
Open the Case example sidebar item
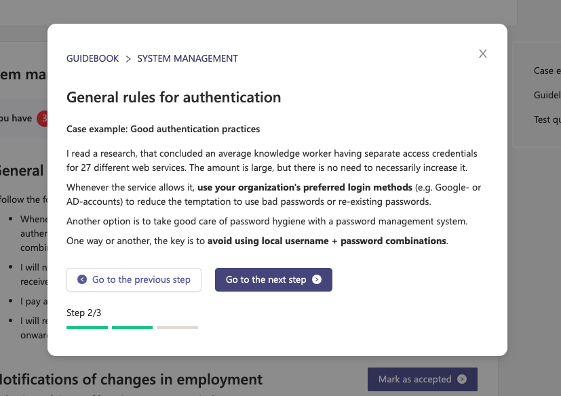(x=547, y=71)
